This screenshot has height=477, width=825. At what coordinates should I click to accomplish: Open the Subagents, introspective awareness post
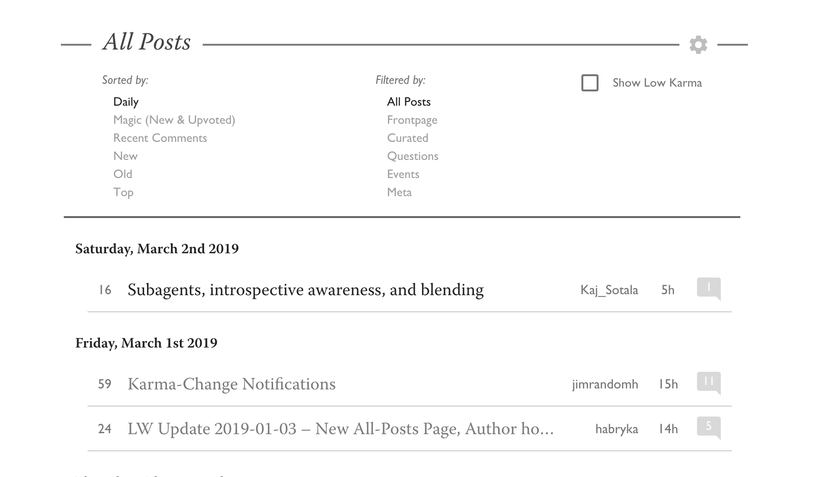[305, 290]
